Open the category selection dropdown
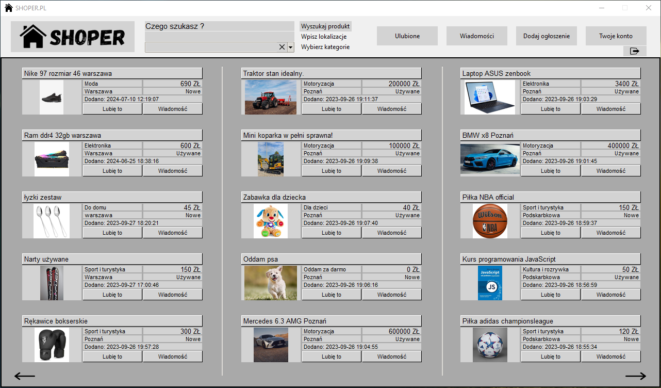The image size is (661, 388). tap(290, 46)
